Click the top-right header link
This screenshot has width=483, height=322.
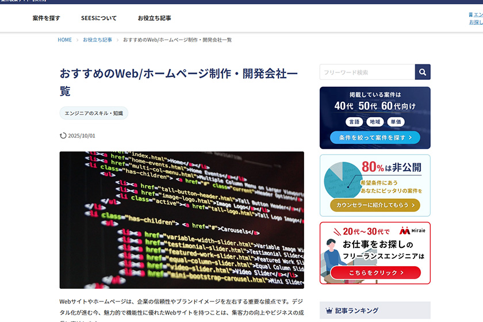point(476,18)
